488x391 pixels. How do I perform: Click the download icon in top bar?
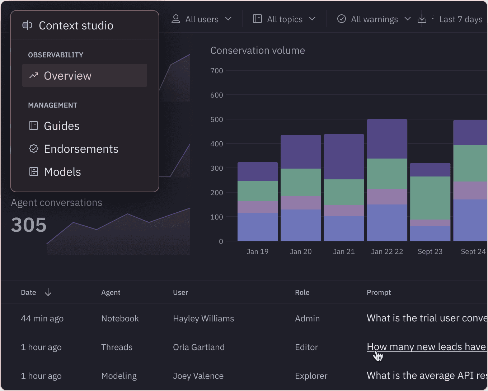pyautogui.click(x=422, y=19)
